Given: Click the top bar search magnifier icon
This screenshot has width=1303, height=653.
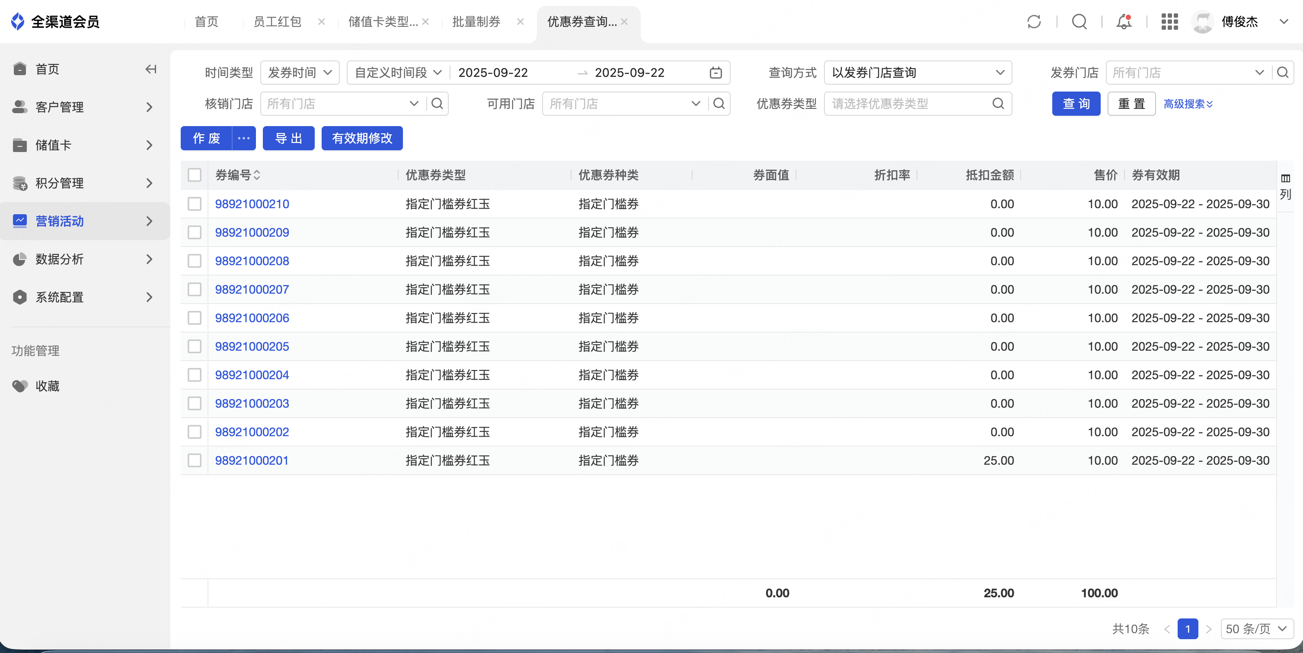Looking at the screenshot, I should pyautogui.click(x=1079, y=22).
